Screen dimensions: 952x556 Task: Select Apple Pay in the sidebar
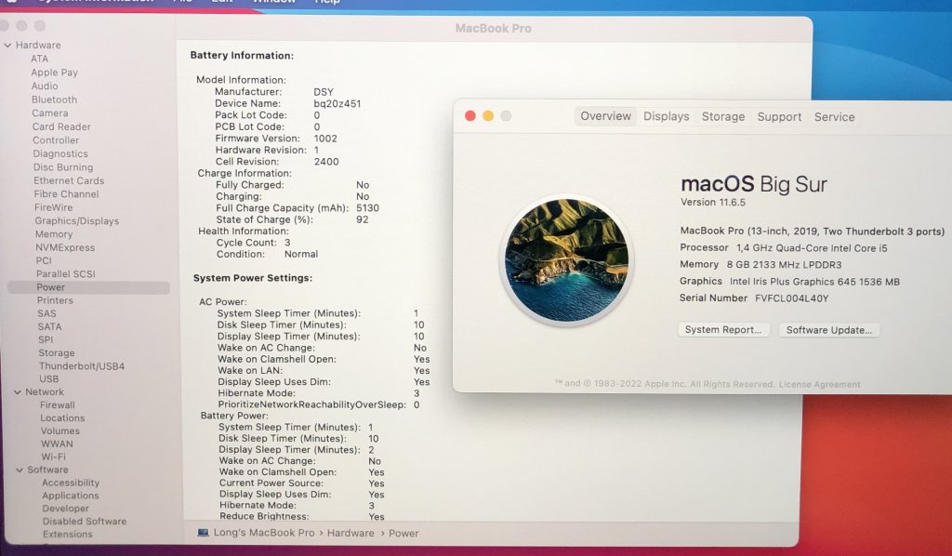tap(54, 73)
